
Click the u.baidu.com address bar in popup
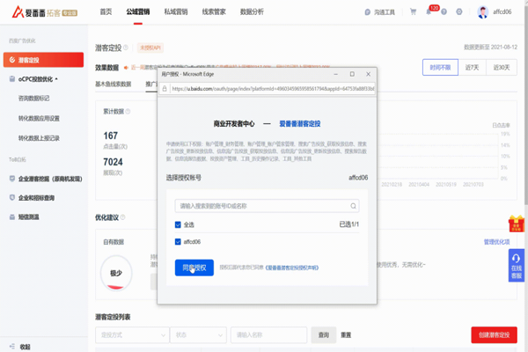coord(273,89)
